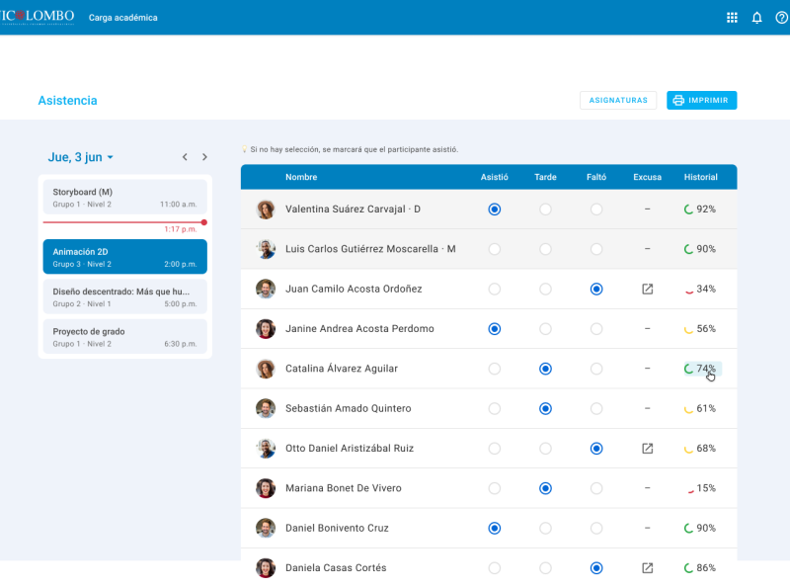Open the help icon

tap(780, 17)
